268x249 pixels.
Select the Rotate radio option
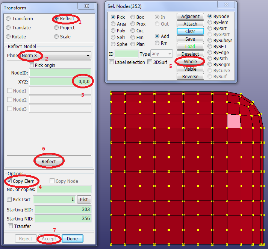point(8,36)
